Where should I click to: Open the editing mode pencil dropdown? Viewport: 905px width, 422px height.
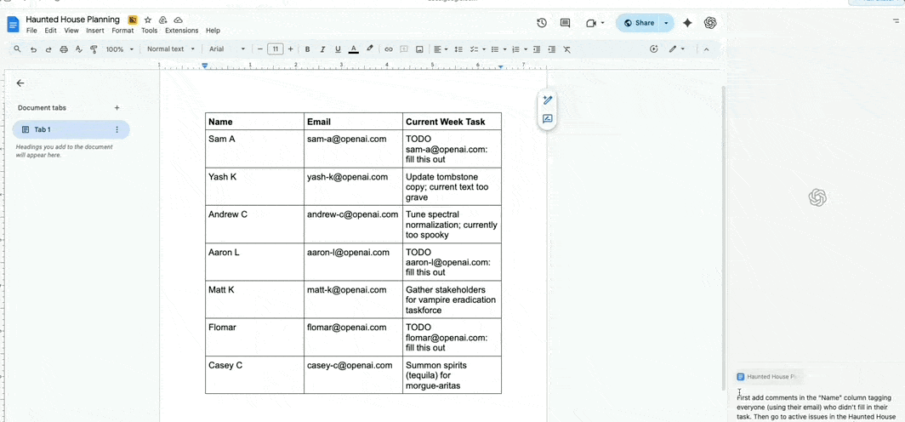coord(676,49)
